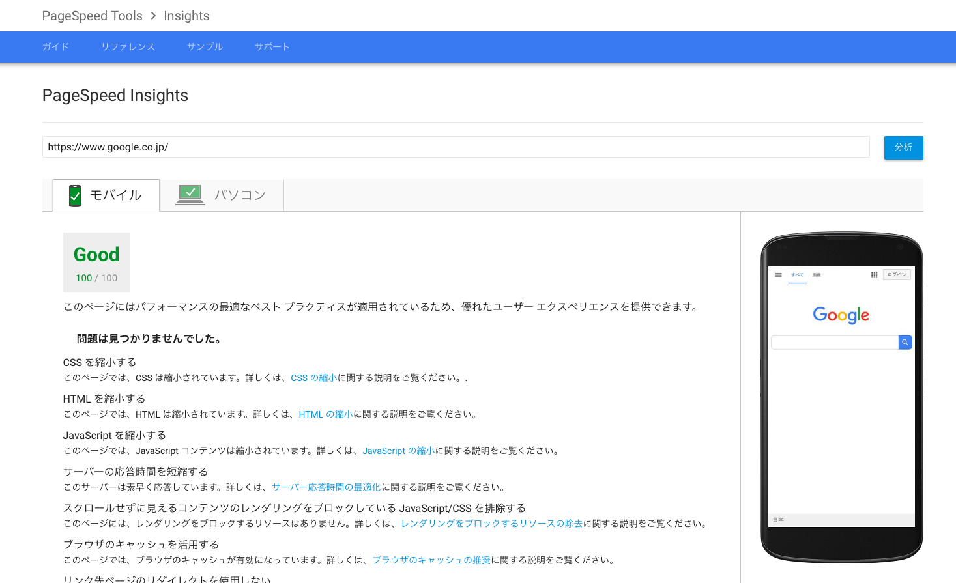Click the laptop icon on パソコン tab
Viewport: 956px width, 583px height.
click(x=190, y=195)
